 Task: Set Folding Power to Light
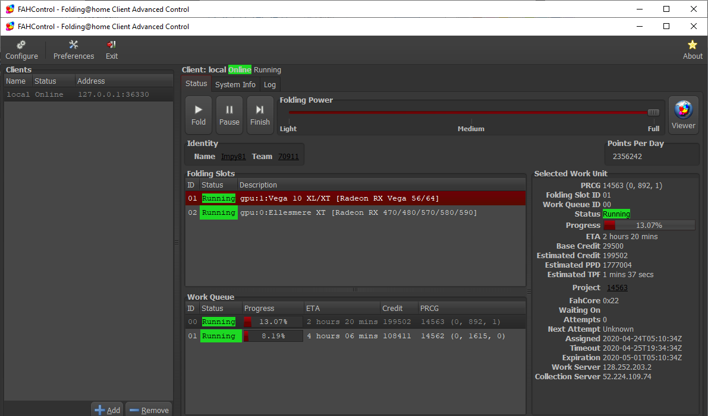click(288, 129)
